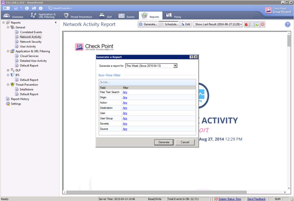Open help with the blue question mark icon
Viewport: 294px width, 201px height.
coord(287,24)
